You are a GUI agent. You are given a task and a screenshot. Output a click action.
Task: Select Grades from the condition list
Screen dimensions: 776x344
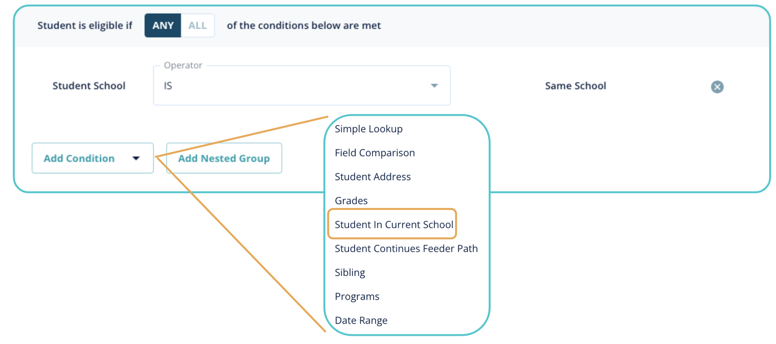coord(351,200)
